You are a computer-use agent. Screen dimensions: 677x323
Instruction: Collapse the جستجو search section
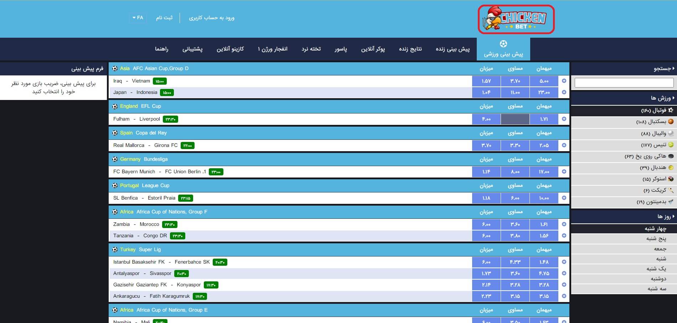tap(624, 68)
